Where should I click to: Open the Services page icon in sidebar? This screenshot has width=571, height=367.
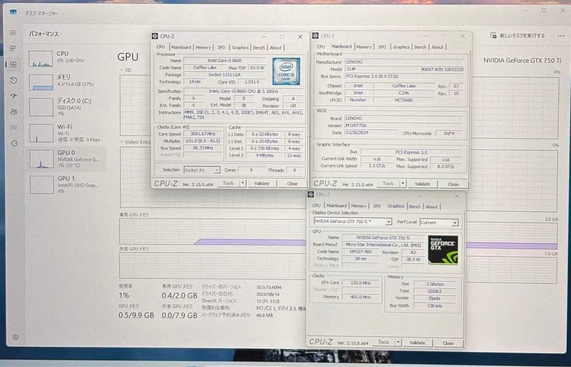point(15,142)
